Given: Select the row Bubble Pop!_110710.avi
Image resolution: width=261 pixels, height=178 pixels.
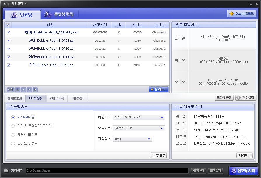Looking at the screenshot, I should pos(87,49).
